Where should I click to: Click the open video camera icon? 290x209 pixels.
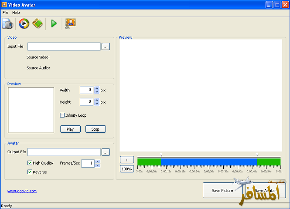click(8, 24)
